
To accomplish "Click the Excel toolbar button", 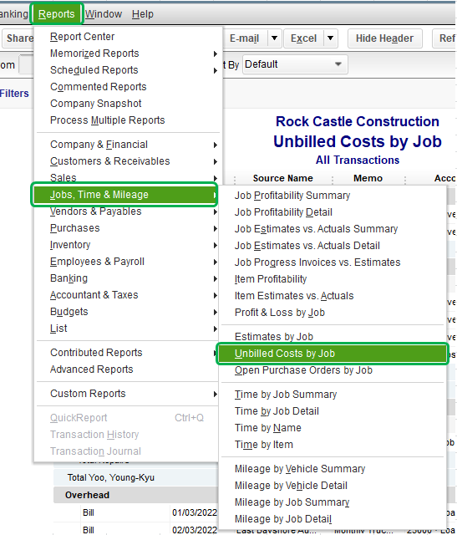I will click(x=303, y=38).
